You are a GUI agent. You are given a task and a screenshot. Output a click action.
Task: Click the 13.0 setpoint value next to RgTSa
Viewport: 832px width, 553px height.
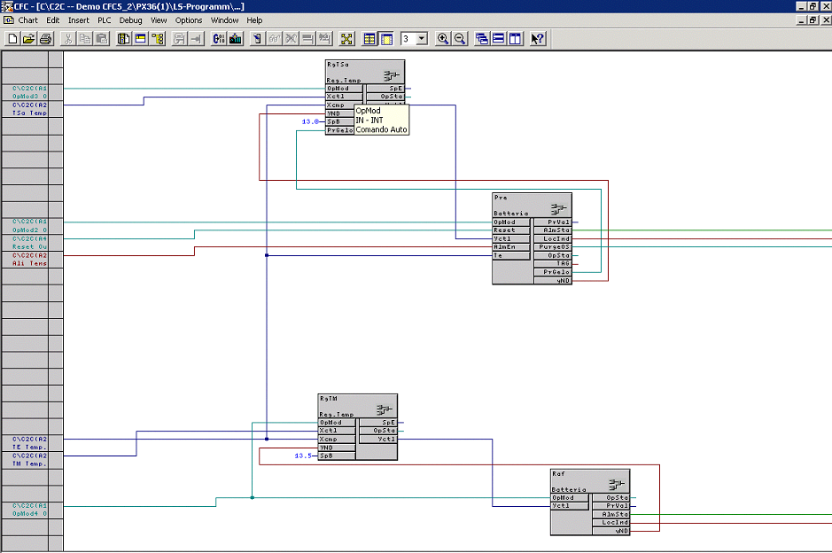(x=310, y=121)
